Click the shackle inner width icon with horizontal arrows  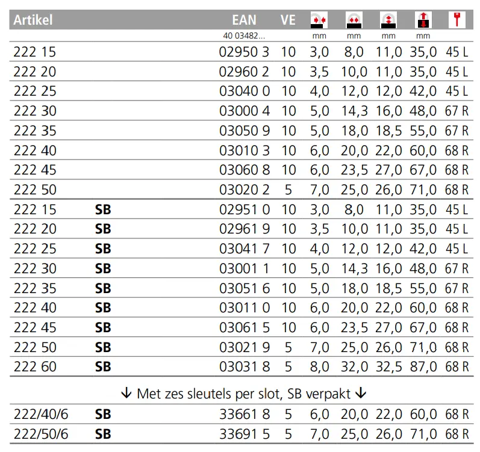click(x=354, y=20)
